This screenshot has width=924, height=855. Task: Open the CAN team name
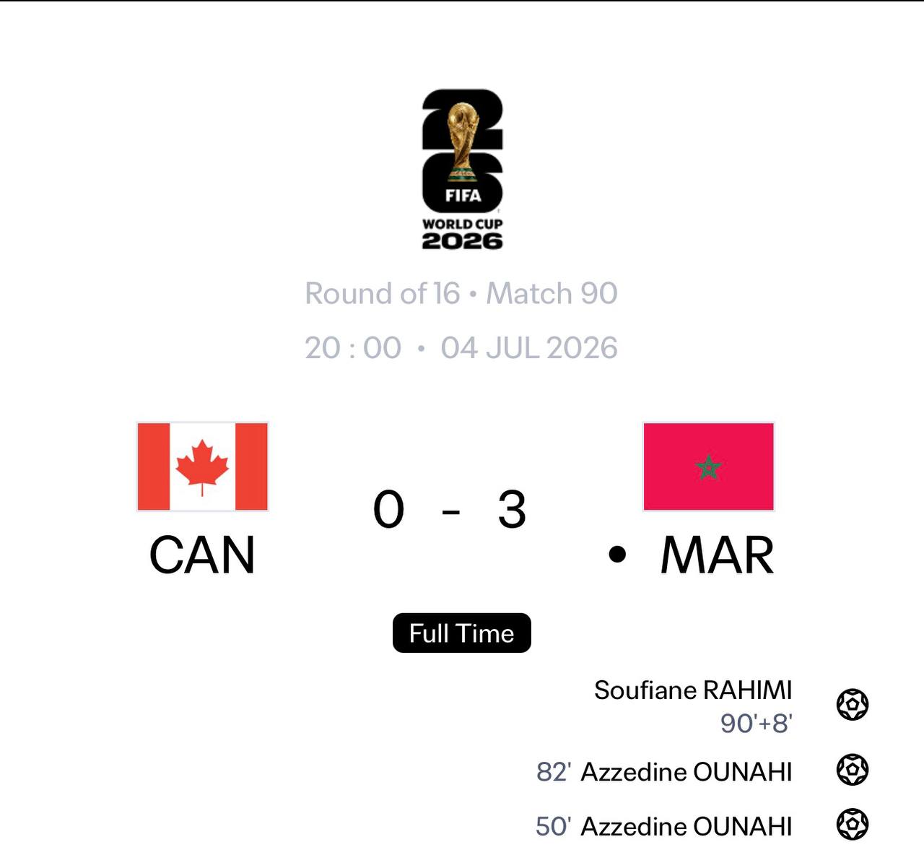[202, 555]
